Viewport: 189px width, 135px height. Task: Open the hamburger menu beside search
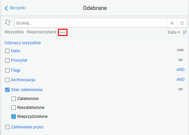tap(182, 23)
